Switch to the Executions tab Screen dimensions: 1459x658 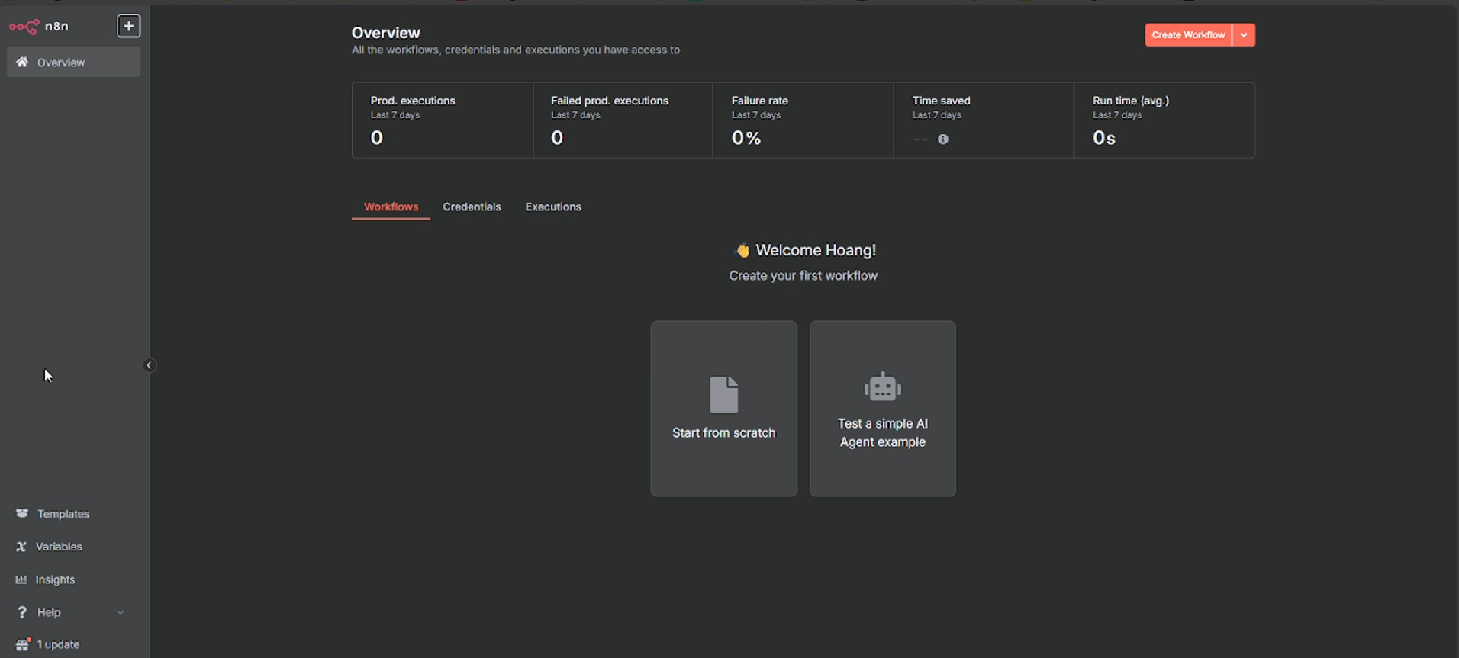coord(553,207)
